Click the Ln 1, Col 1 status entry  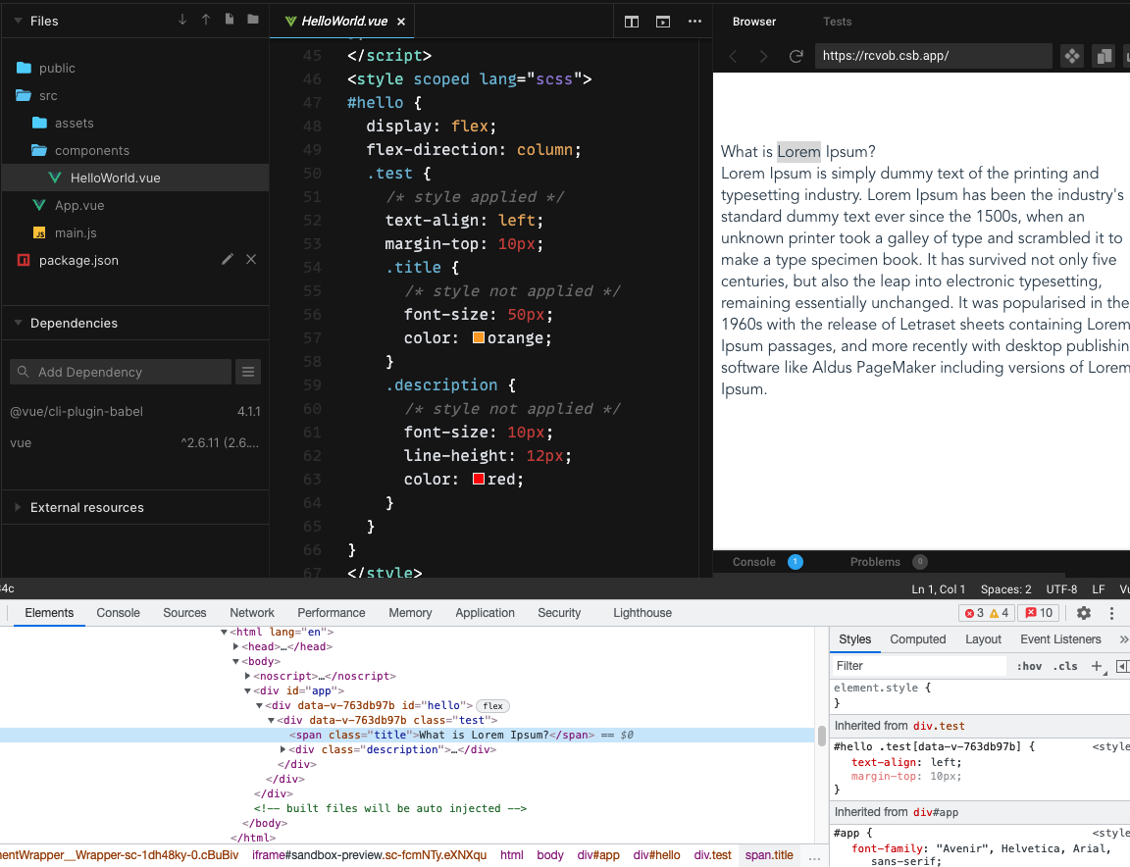pyautogui.click(x=939, y=588)
